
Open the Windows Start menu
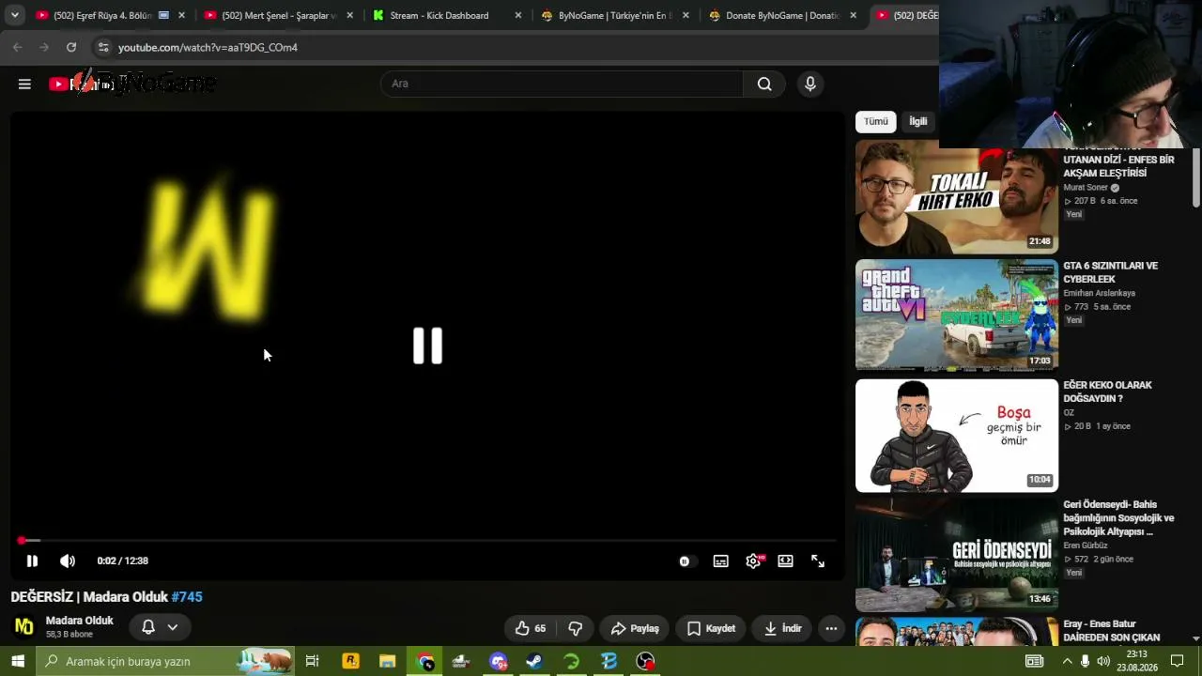coord(18,661)
